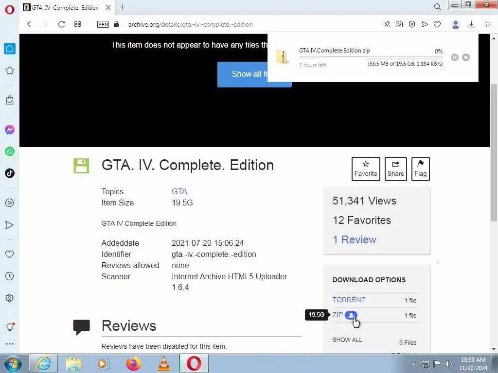
Task: Open the 1 Review link
Action: [x=355, y=239]
